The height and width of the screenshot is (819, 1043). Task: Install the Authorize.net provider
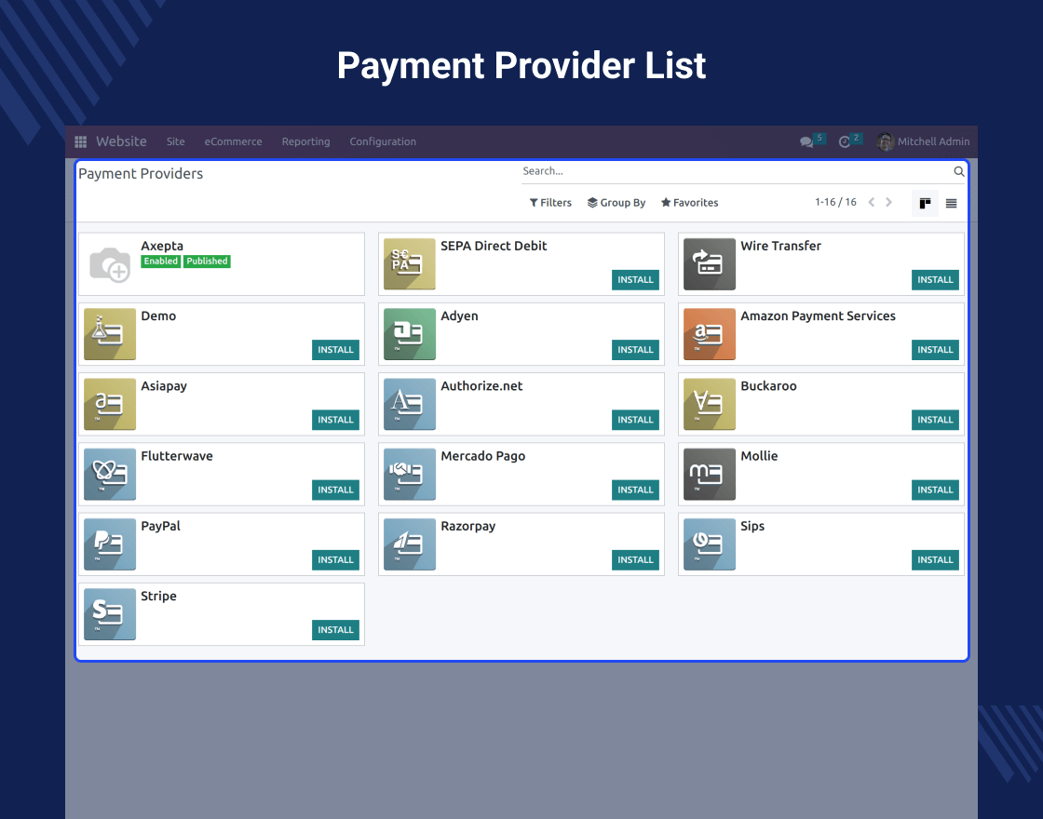click(635, 420)
